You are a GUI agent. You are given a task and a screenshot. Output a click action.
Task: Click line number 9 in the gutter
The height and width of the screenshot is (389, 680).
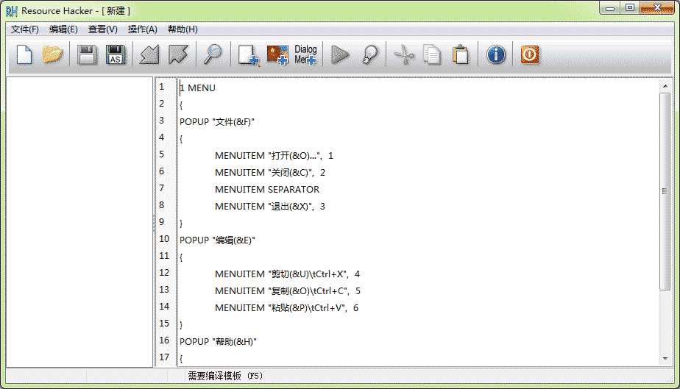click(x=162, y=222)
